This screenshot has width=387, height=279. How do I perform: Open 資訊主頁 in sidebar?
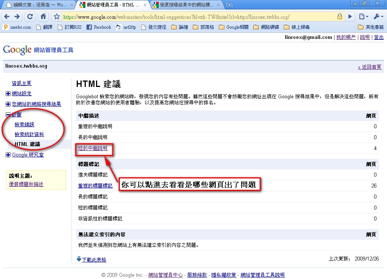[x=22, y=84]
